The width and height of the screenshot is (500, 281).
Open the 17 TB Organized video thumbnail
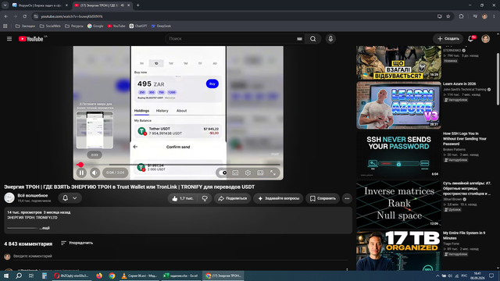pos(398,251)
